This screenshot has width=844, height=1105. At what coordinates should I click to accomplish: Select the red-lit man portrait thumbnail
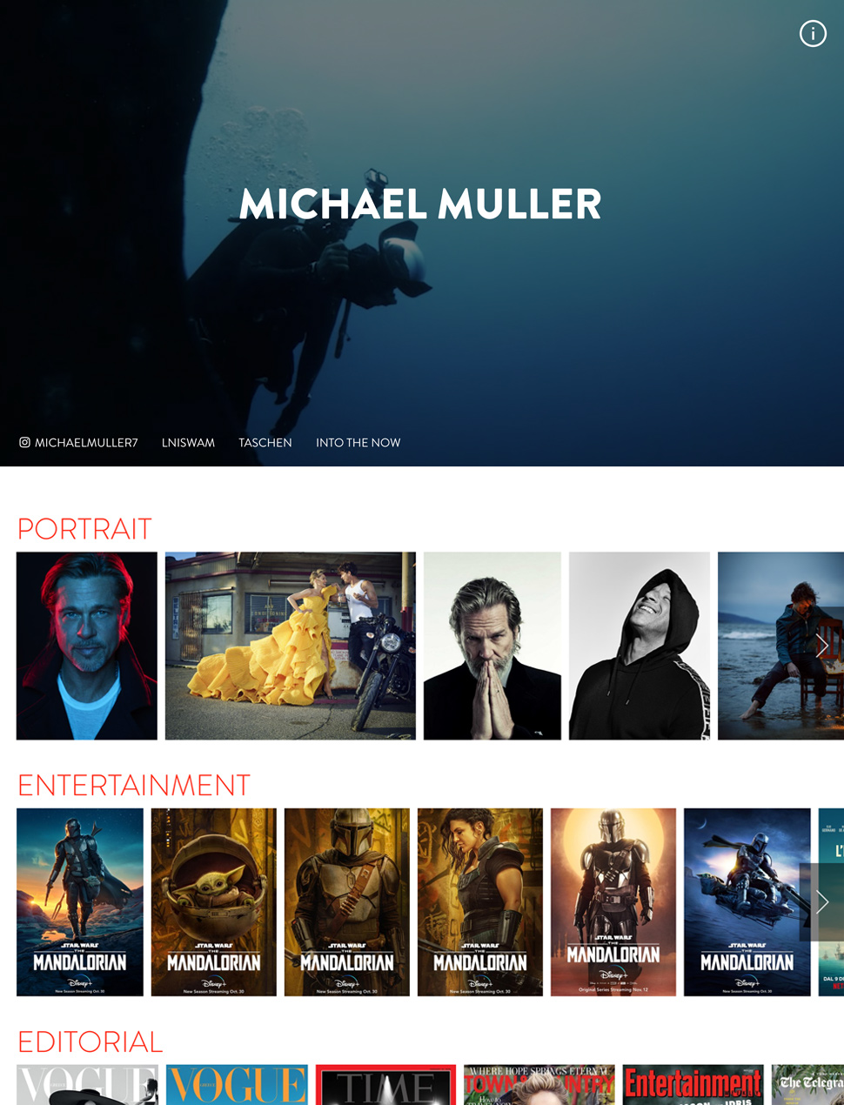87,646
